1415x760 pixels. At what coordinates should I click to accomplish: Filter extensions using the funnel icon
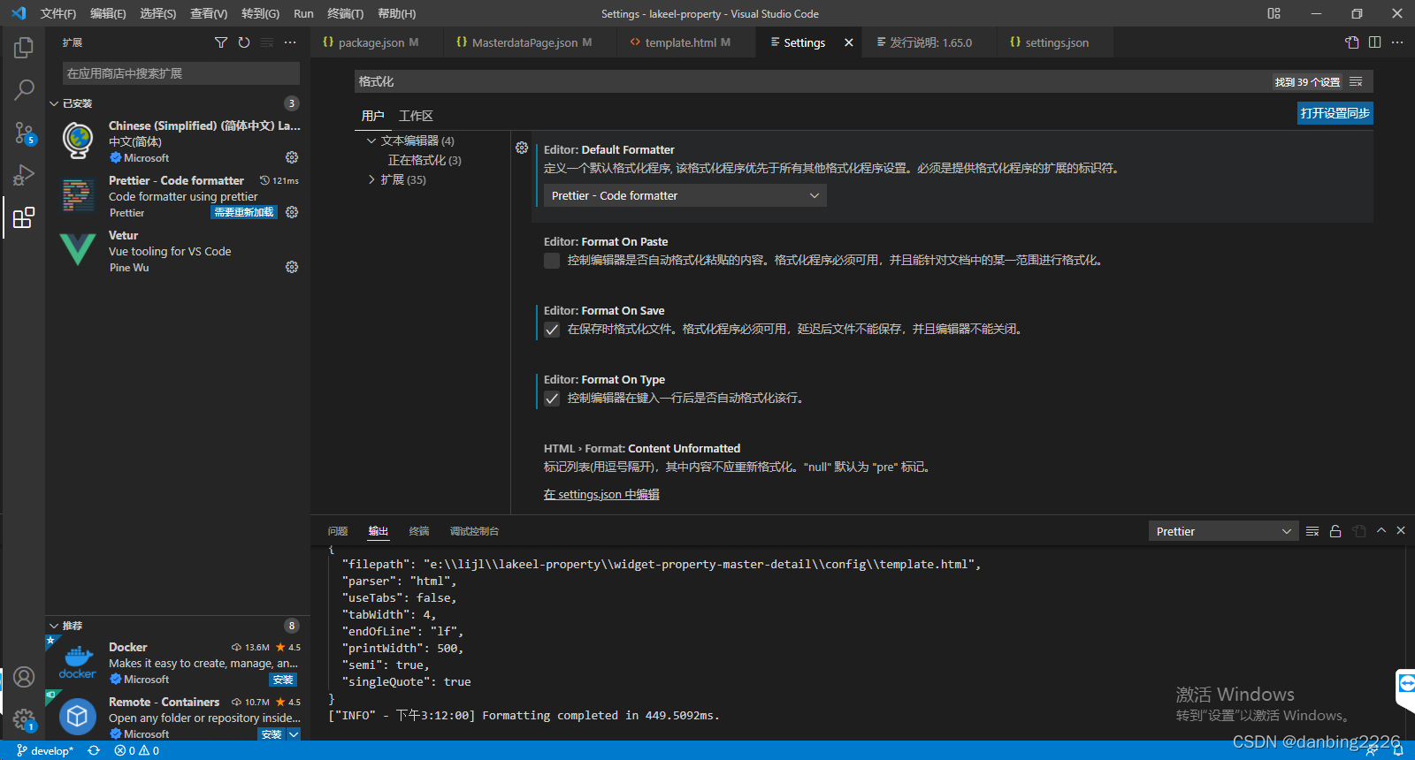point(221,42)
